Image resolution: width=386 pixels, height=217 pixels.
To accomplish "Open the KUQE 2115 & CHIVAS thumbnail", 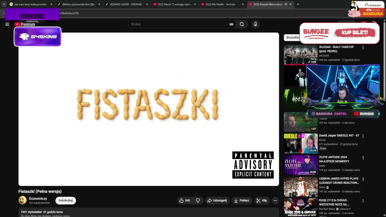I will [x=301, y=207].
